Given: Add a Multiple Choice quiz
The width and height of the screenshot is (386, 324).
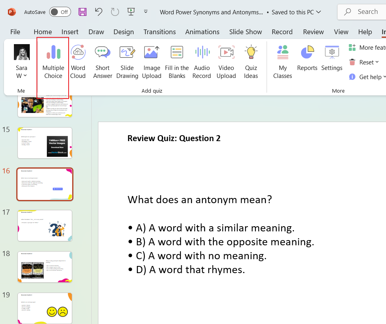Looking at the screenshot, I should 53,62.
